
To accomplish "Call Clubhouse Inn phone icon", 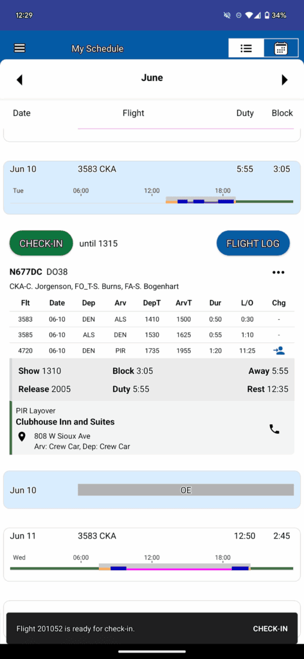I will 274,429.
